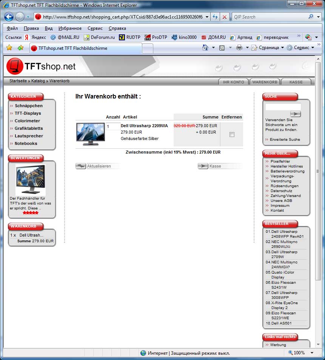
Task: Focus the Suche keyword input field
Action: coord(283,106)
